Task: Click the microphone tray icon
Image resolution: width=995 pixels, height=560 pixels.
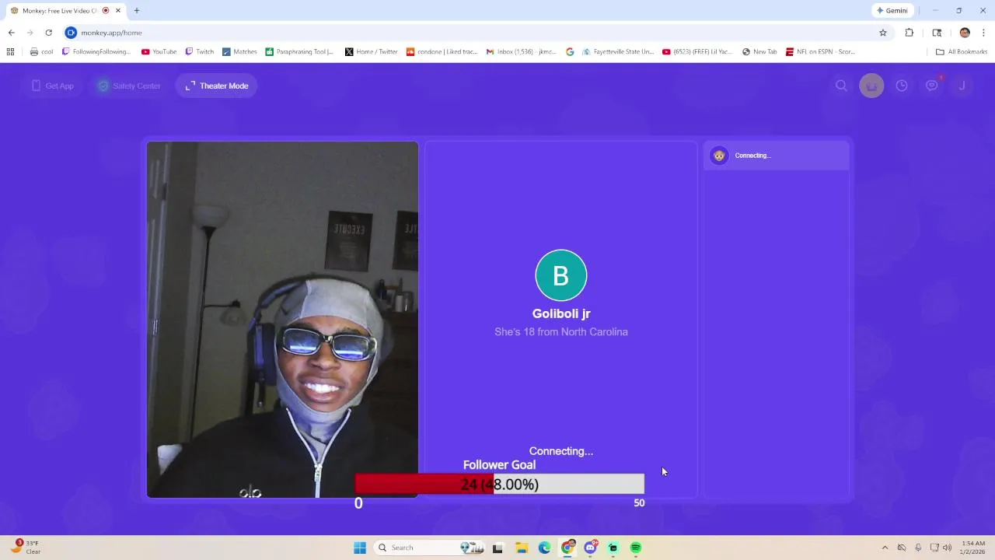Action: pyautogui.click(x=918, y=548)
